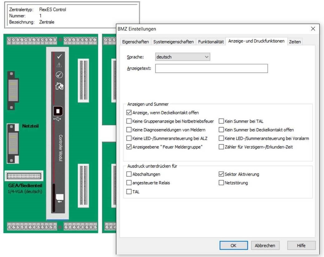Click the house fire icon on Controller Modul
This screenshot has width=324, height=257.
pyautogui.click(x=60, y=86)
